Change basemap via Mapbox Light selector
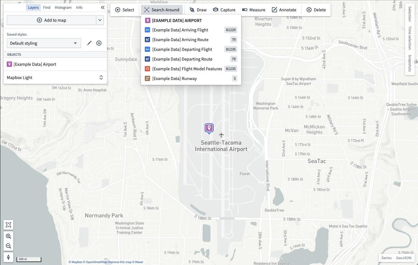The image size is (418, 265). point(55,77)
